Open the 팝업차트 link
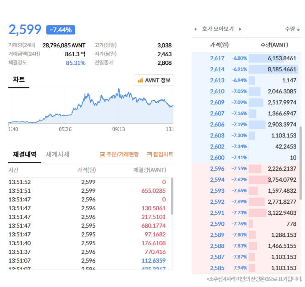The height and width of the screenshot is (287, 305). pyautogui.click(x=160, y=155)
